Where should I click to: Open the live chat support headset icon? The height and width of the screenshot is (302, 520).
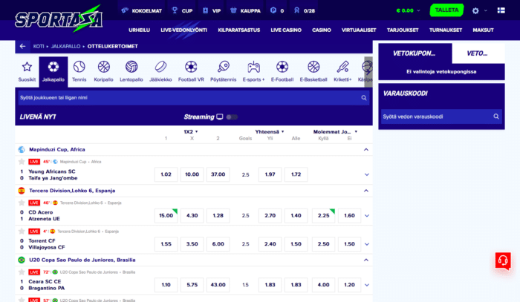pos(503,260)
